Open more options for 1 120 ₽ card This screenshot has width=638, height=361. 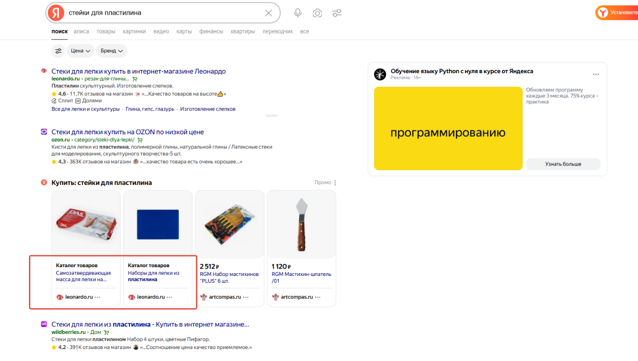317,297
